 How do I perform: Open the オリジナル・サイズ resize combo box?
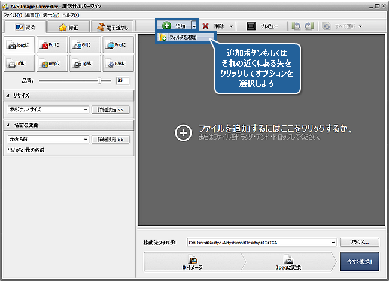48,110
